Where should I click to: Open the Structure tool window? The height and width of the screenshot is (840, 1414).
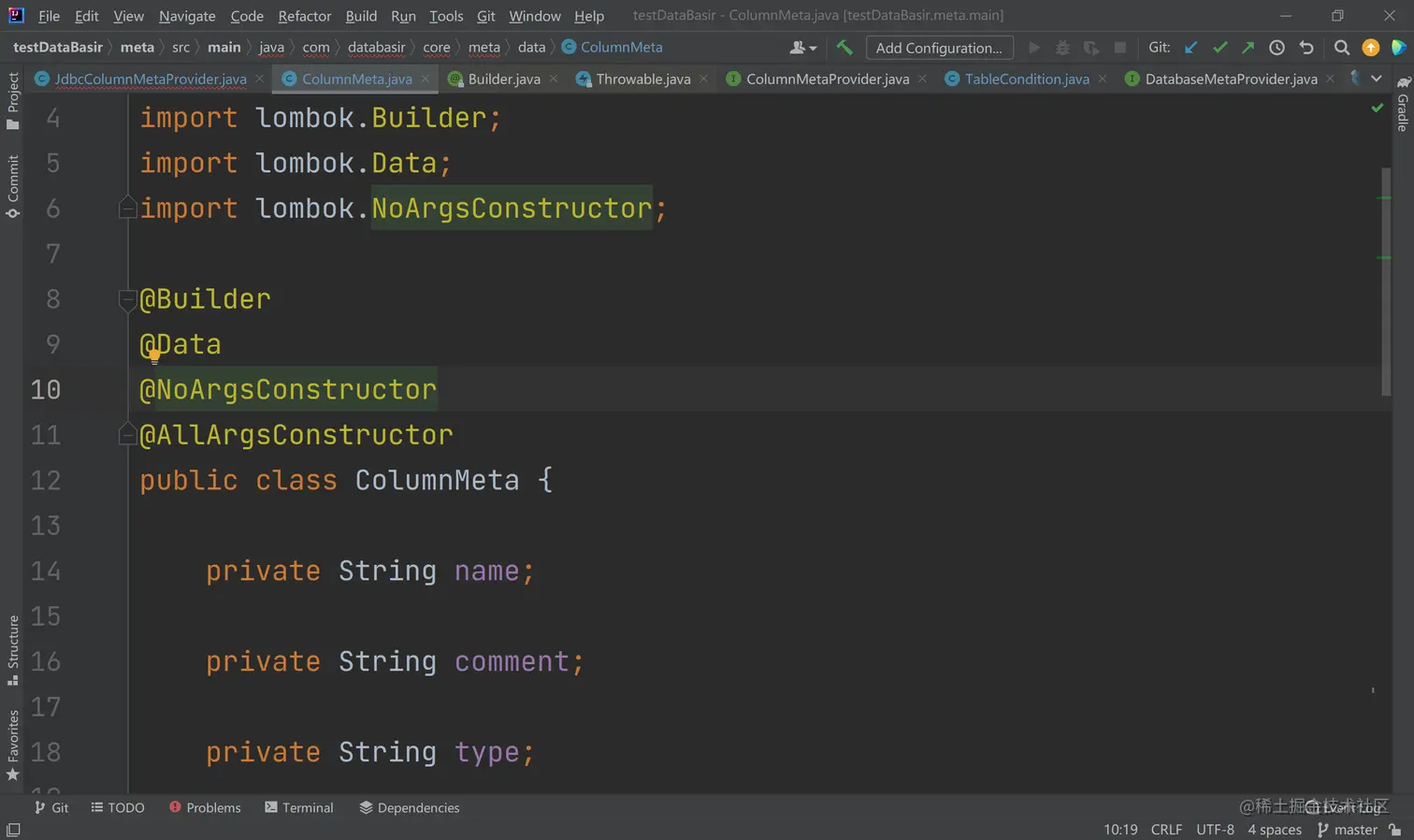13,651
